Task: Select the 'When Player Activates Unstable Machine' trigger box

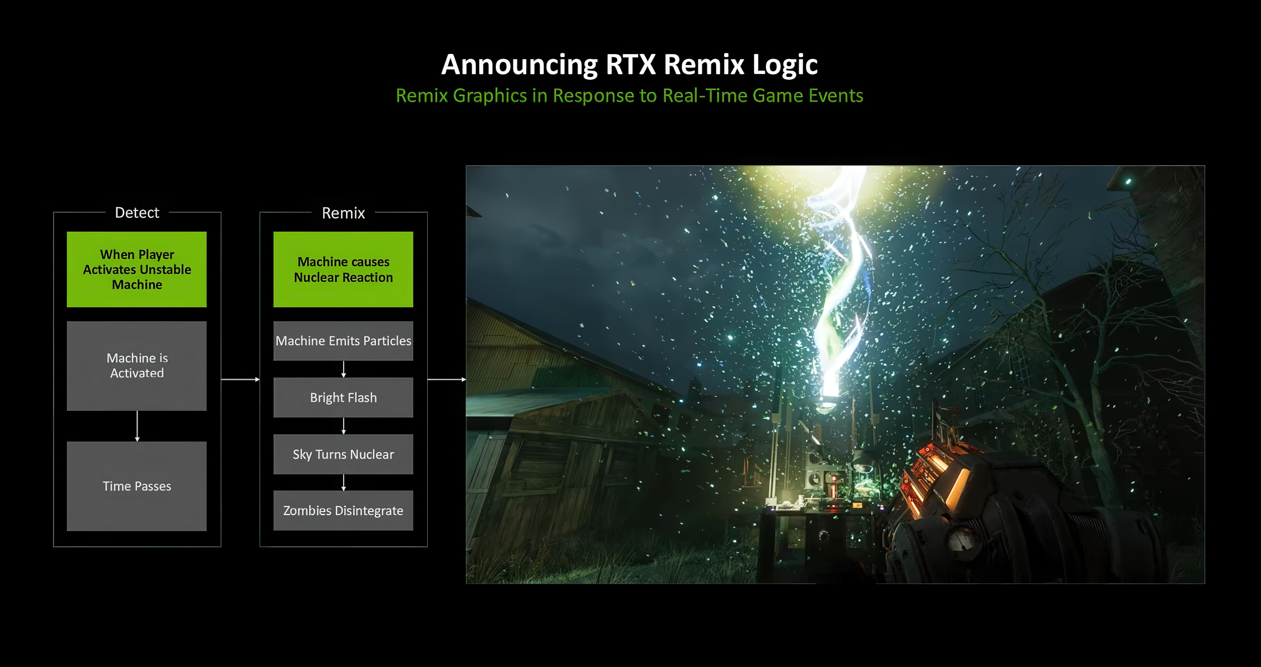Action: [x=136, y=269]
